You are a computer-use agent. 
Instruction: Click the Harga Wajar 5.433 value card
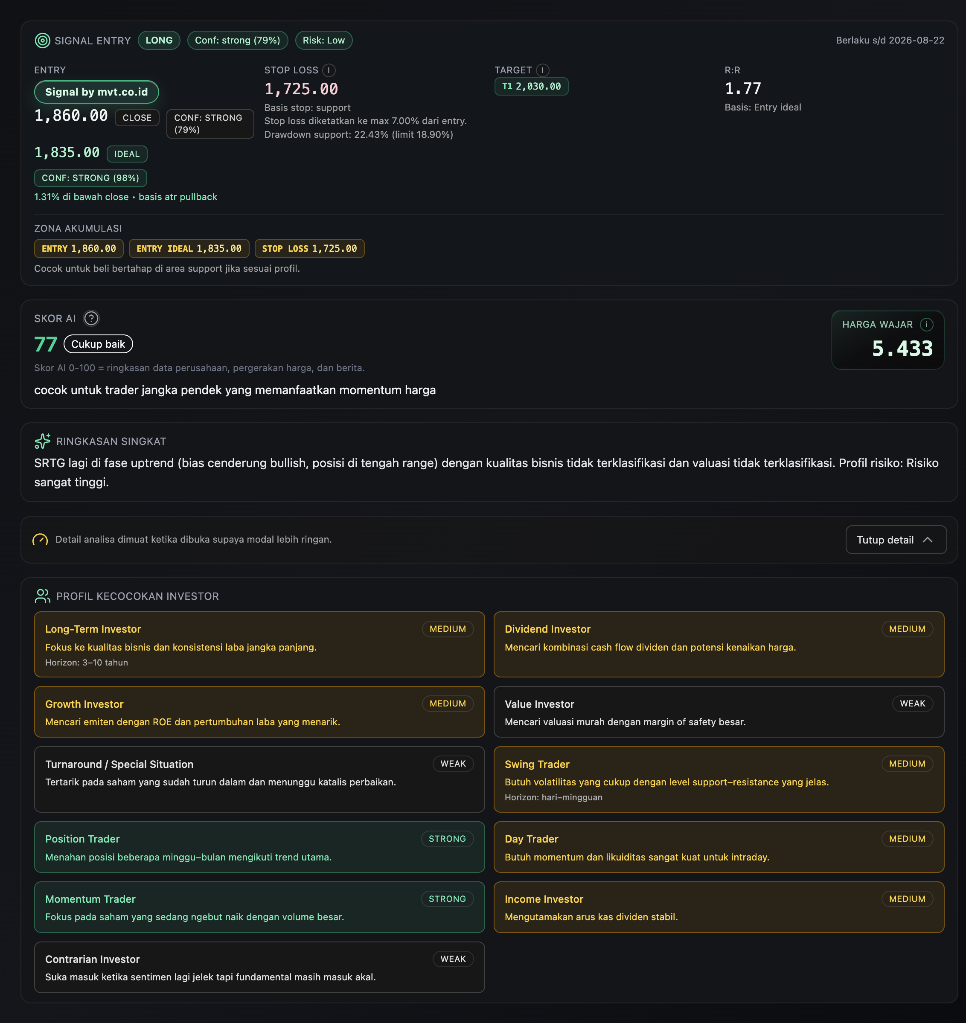coord(887,340)
